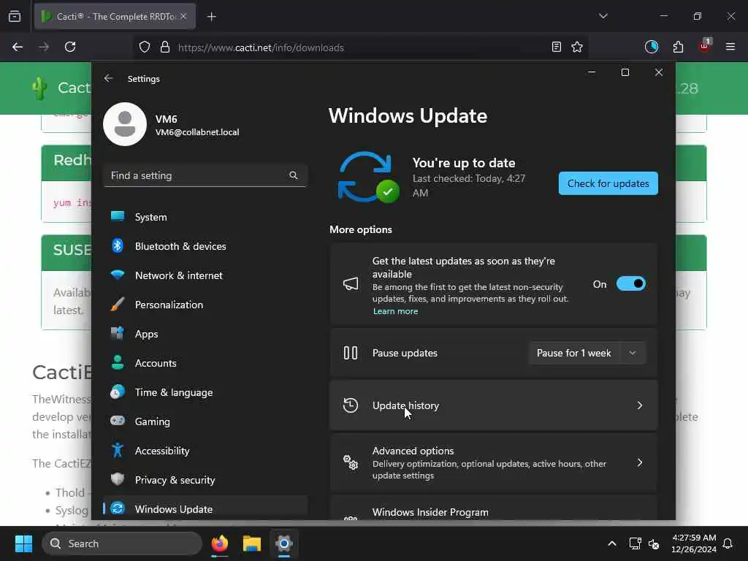Open Windows Insider Program row
748x561 pixels.
[494, 508]
